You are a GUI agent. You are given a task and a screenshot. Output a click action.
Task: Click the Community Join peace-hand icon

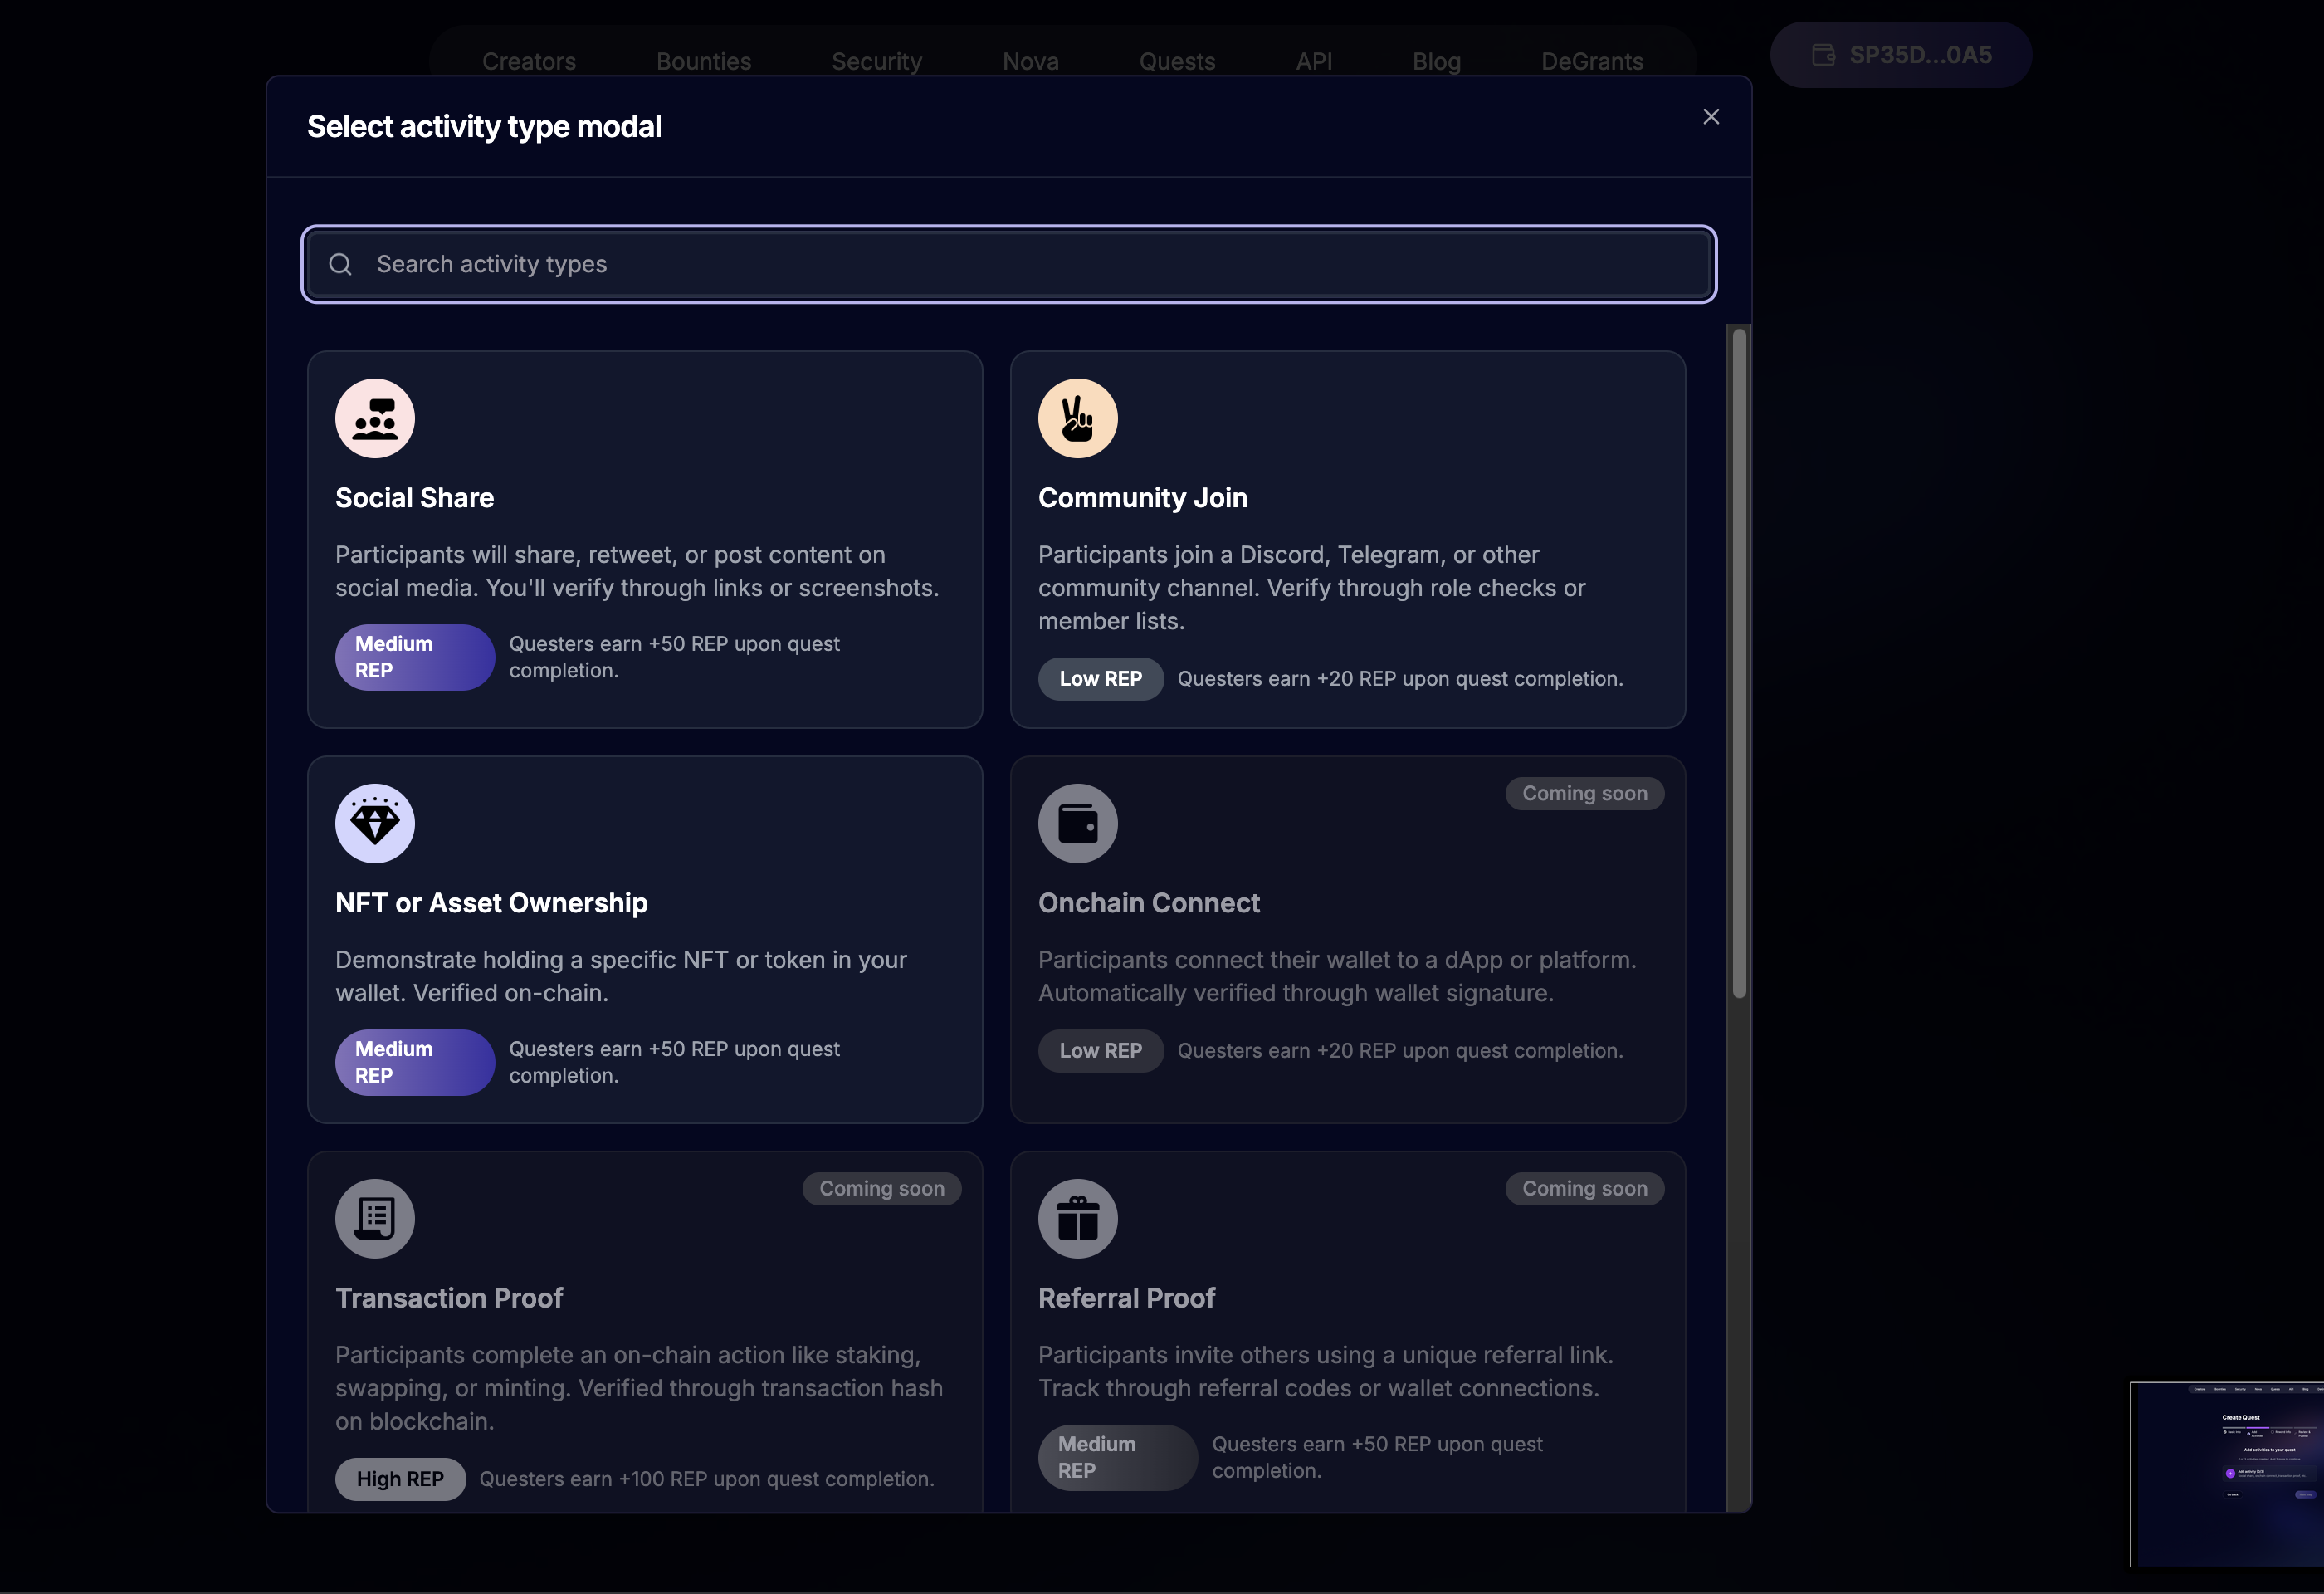[x=1077, y=419]
